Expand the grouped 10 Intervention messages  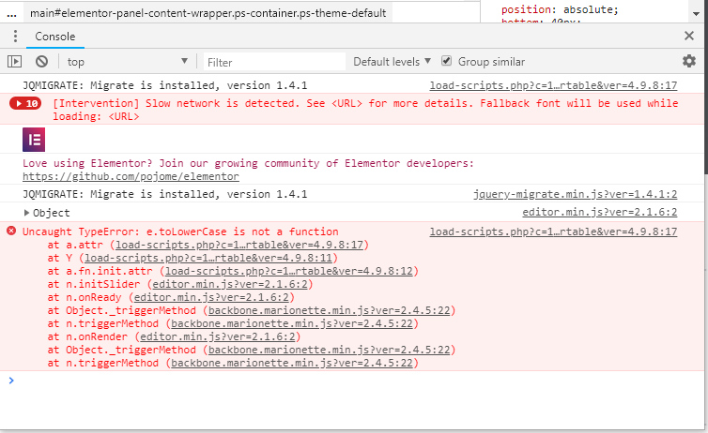coord(25,104)
